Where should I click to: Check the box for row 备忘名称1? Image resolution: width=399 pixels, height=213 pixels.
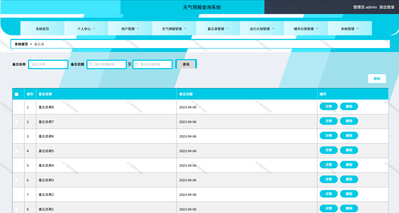click(x=16, y=209)
